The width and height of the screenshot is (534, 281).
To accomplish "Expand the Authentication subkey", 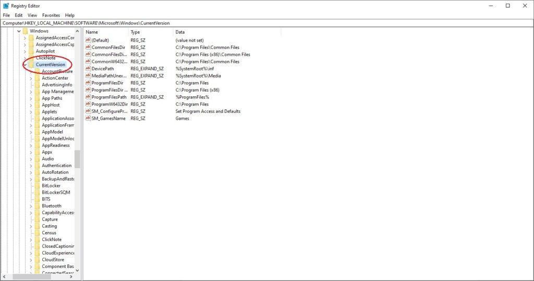I will [x=31, y=165].
